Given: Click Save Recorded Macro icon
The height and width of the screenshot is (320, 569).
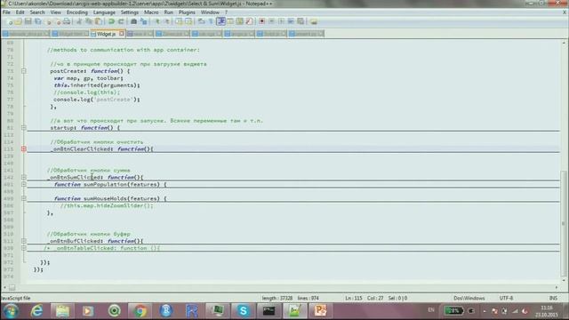Looking at the screenshot, I should (x=301, y=21).
